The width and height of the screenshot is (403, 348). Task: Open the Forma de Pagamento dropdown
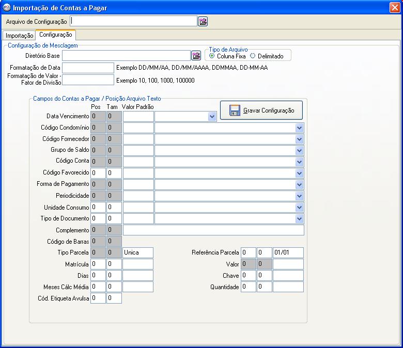click(x=299, y=185)
